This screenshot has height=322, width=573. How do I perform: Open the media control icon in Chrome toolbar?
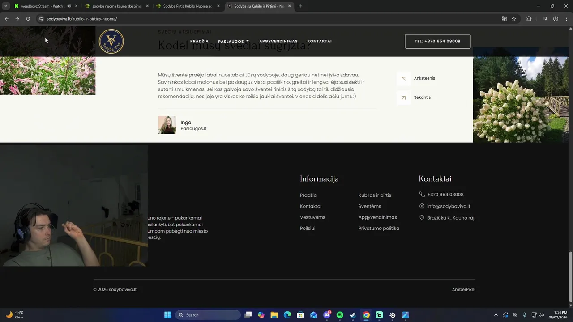(x=545, y=19)
